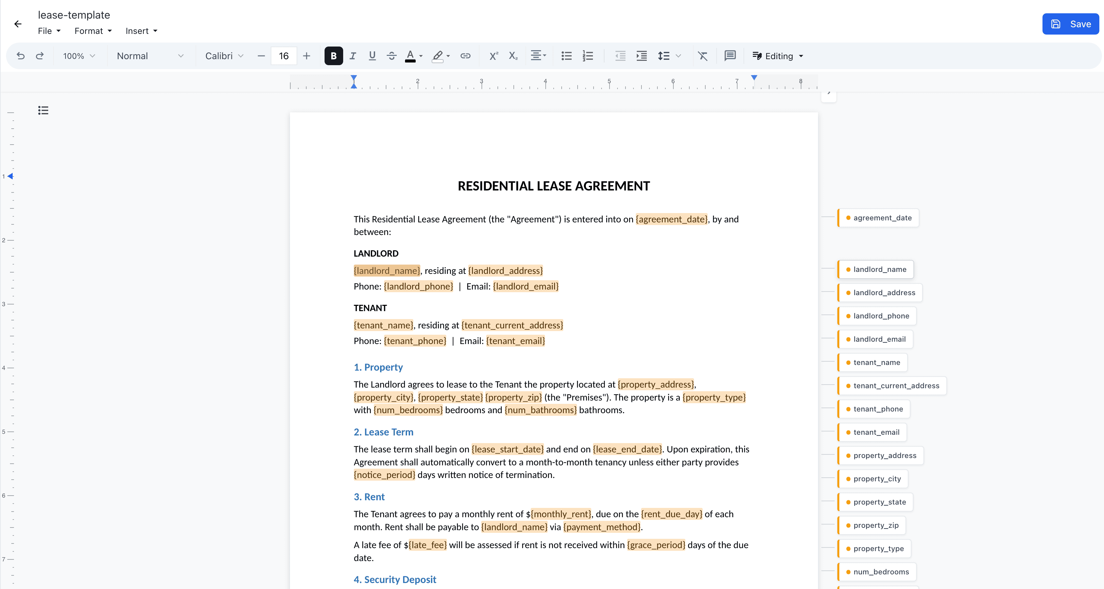Open the Format menu
The width and height of the screenshot is (1104, 589).
92,30
